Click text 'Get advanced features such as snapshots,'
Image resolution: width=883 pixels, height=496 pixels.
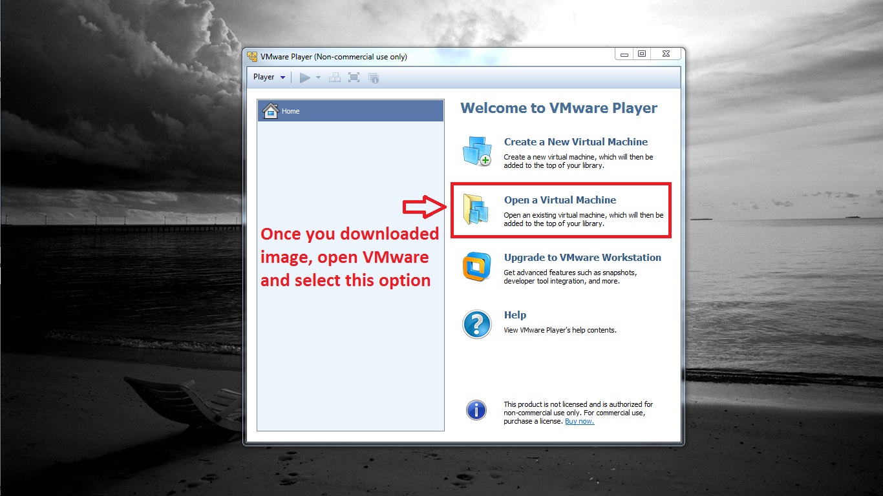pos(570,273)
